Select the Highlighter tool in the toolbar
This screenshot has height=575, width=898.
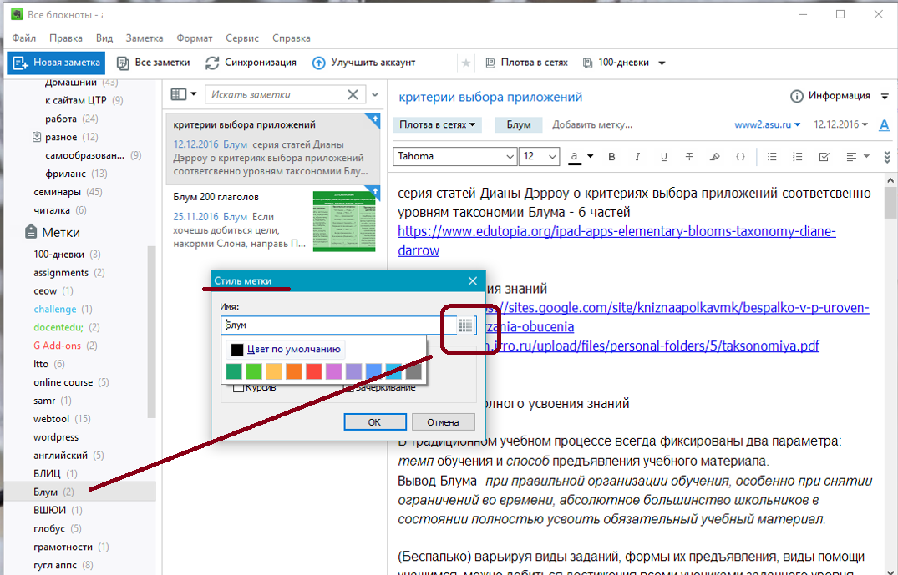point(715,156)
